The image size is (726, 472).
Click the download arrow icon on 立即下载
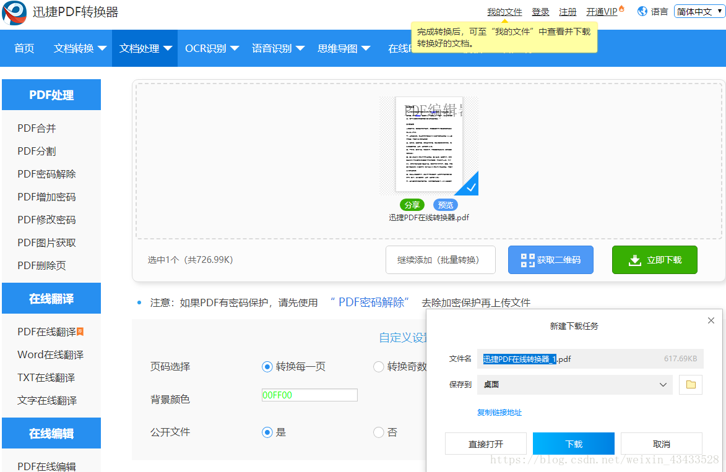pos(635,260)
